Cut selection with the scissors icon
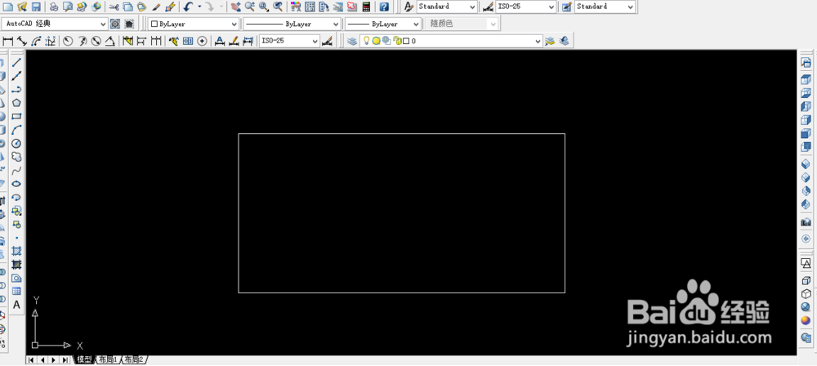This screenshot has width=817, height=366. point(114,7)
